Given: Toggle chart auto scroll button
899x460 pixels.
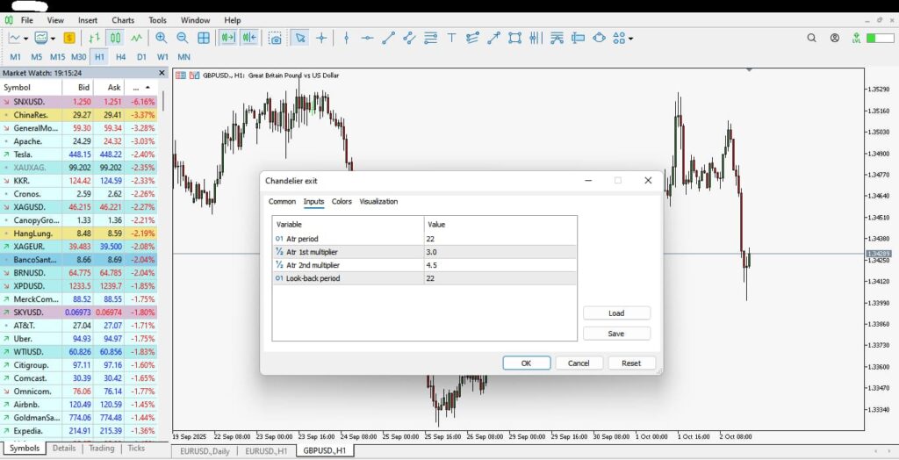Looking at the screenshot, I should click(x=228, y=38).
